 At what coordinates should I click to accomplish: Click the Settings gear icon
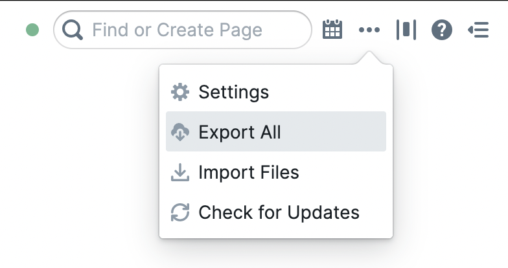[179, 92]
